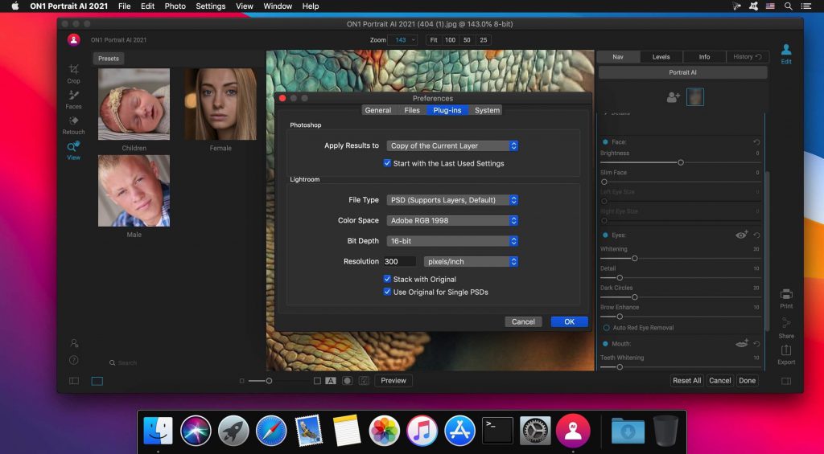Toggle Stack with Original checkbox

click(x=387, y=280)
